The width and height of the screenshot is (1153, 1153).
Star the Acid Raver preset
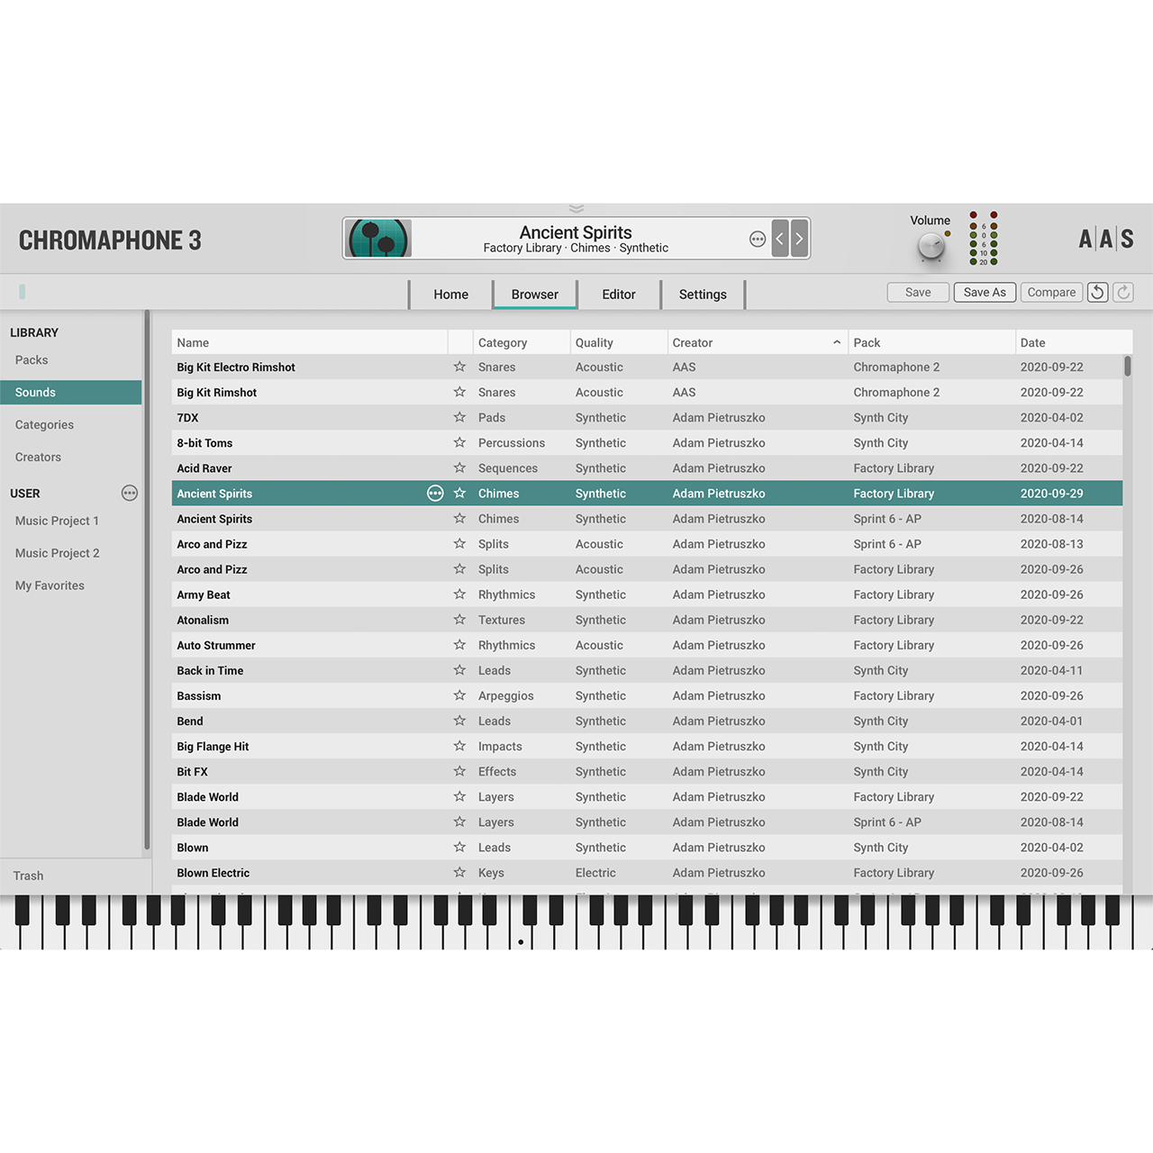459,468
